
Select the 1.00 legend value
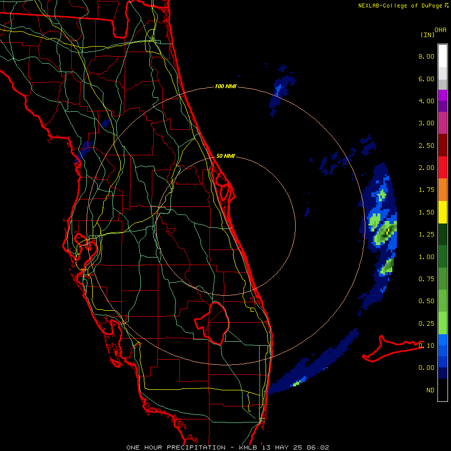pos(426,257)
